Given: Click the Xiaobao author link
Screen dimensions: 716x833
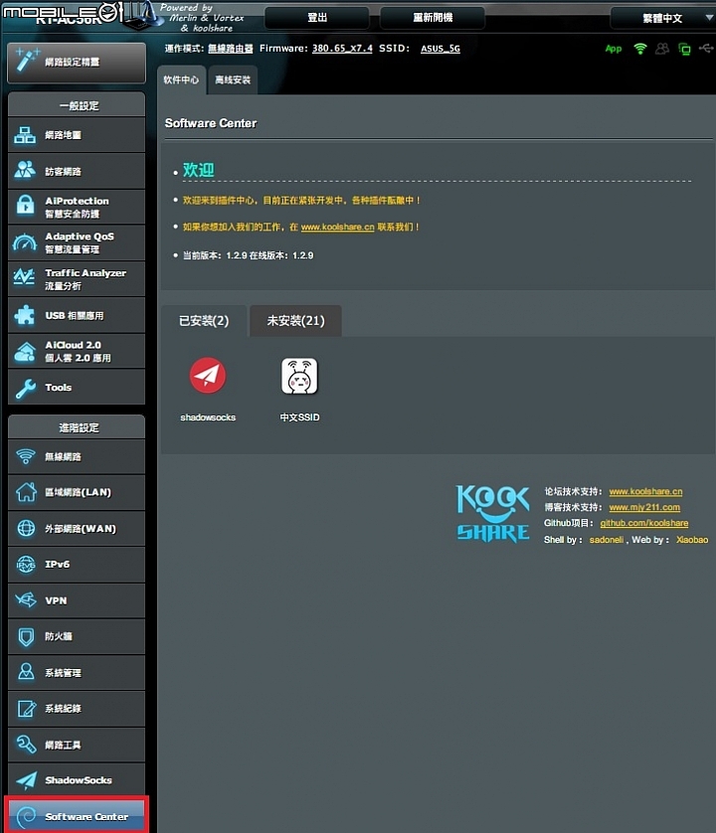Looking at the screenshot, I should tap(692, 540).
